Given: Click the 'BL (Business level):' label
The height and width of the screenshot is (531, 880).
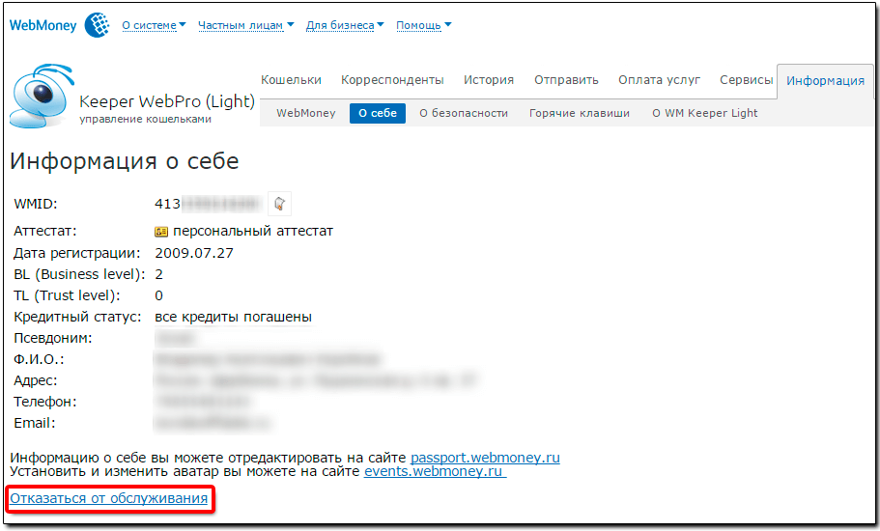Looking at the screenshot, I should [79, 274].
